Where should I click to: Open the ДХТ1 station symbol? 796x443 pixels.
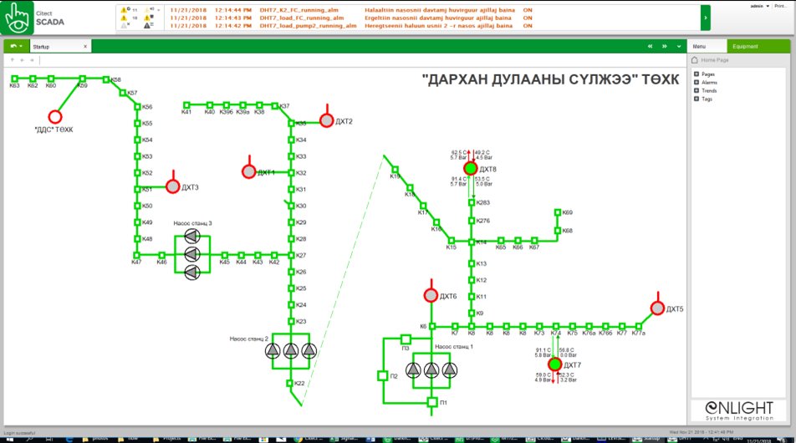click(249, 171)
